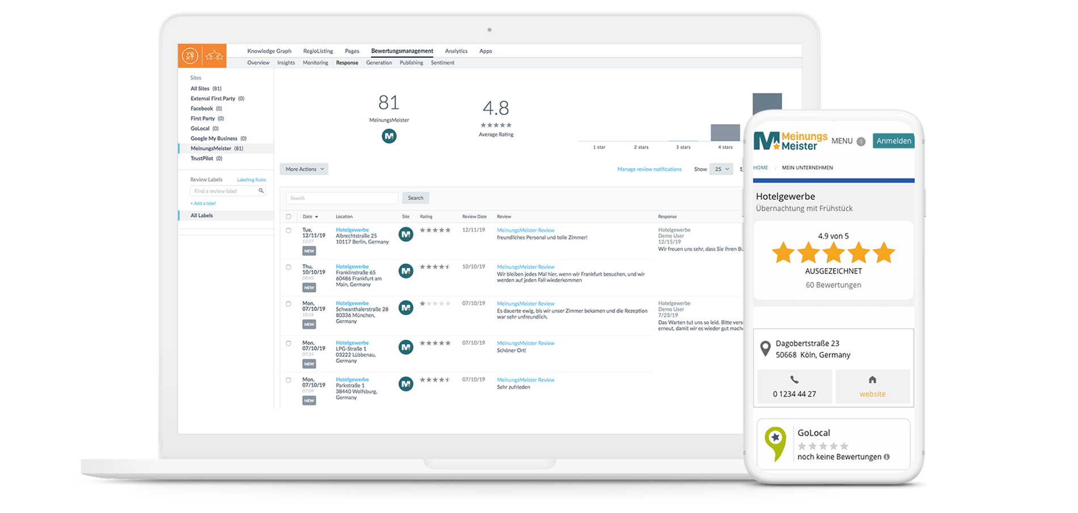Click the MeinungsMeister logo under 81 count
The height and width of the screenshot is (513, 1078).
[389, 136]
